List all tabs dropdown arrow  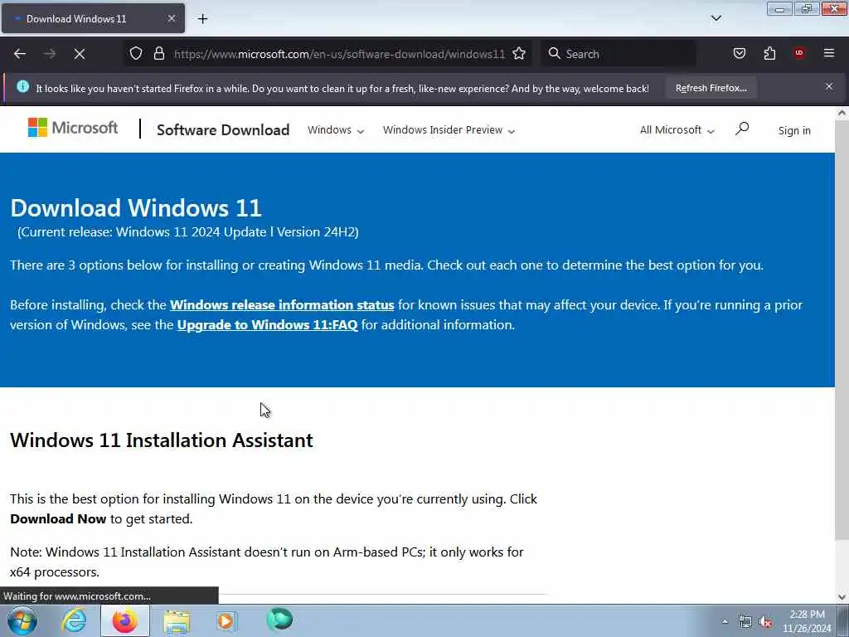pos(716,18)
